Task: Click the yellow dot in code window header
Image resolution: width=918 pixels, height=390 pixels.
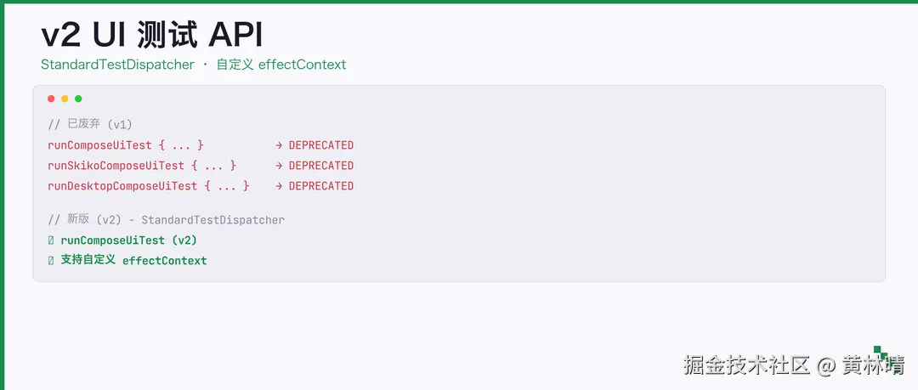Action: [65, 99]
